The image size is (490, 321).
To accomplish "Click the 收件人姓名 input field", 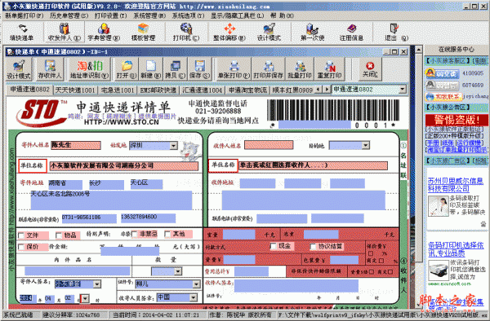I will [269, 145].
